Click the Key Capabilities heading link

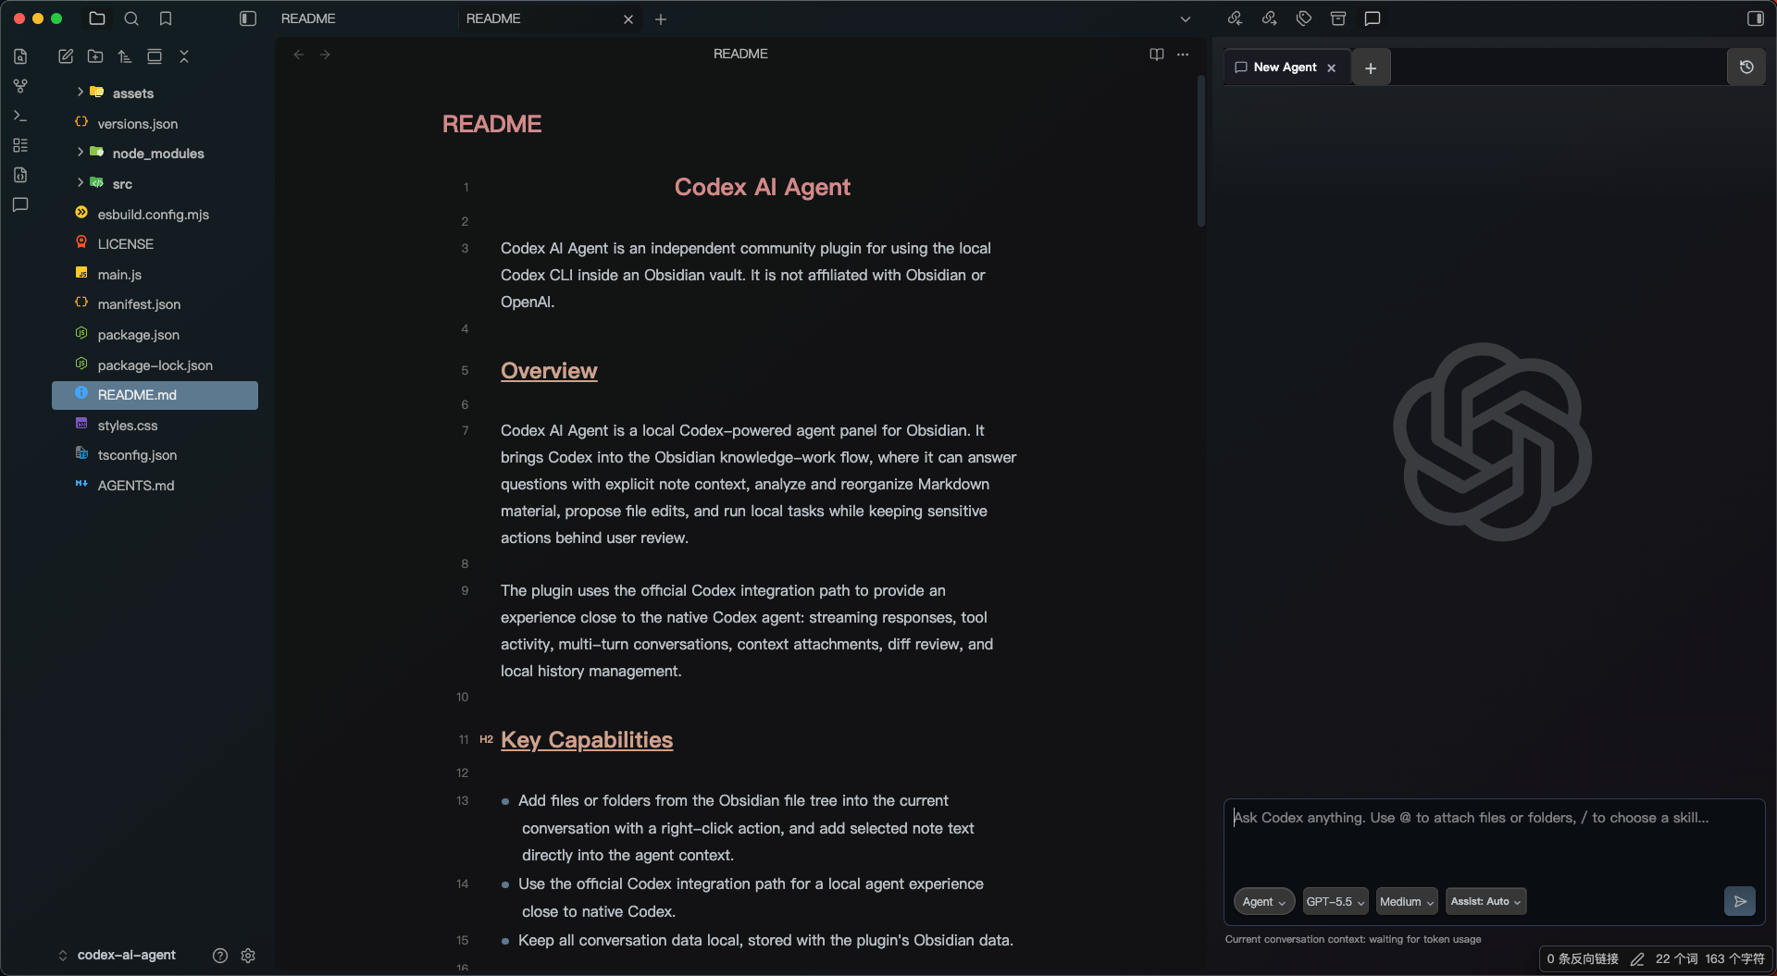pos(587,740)
